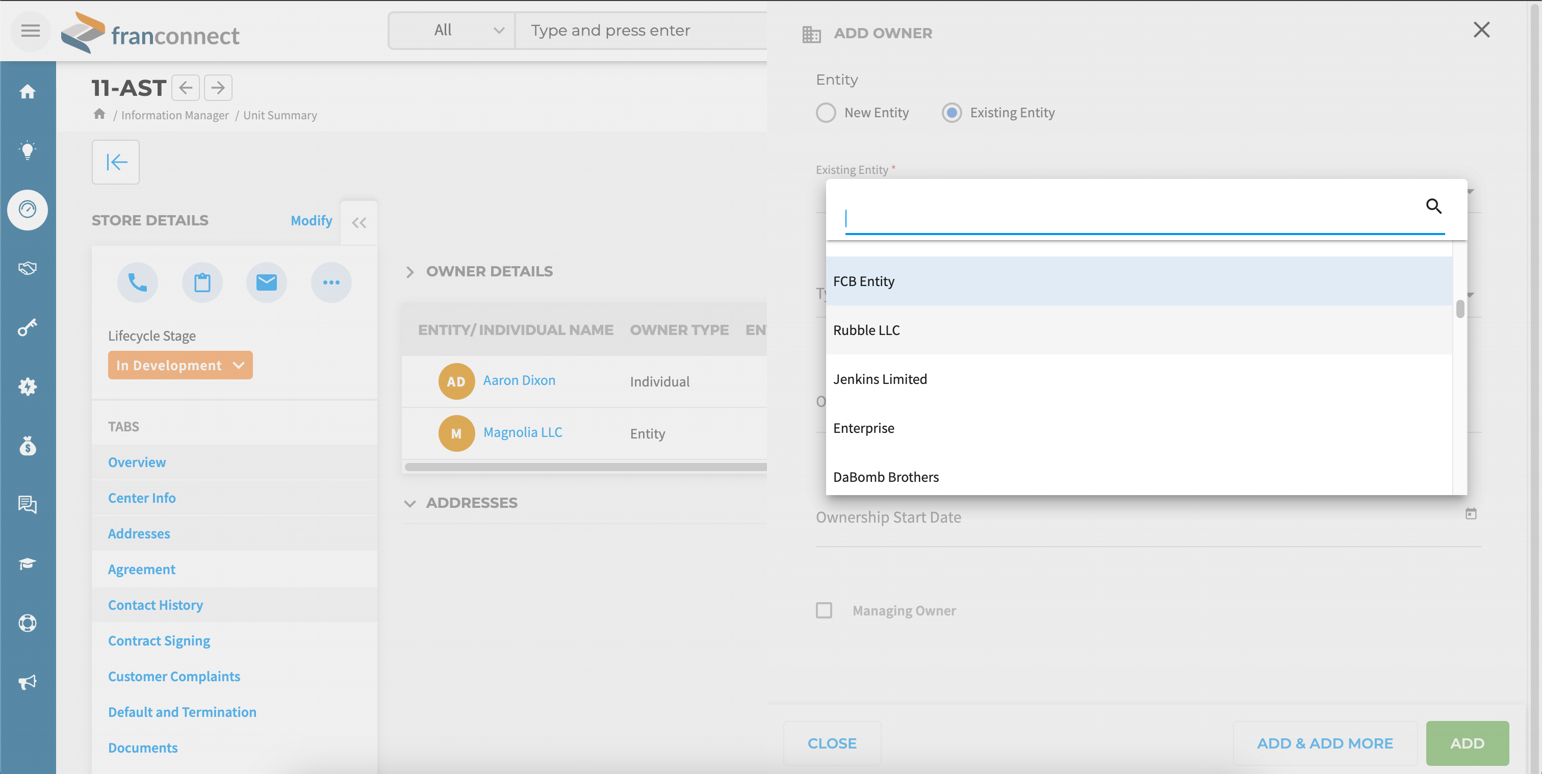Open the gauge dashboard sidebar icon
This screenshot has width=1542, height=774.
pyautogui.click(x=28, y=210)
